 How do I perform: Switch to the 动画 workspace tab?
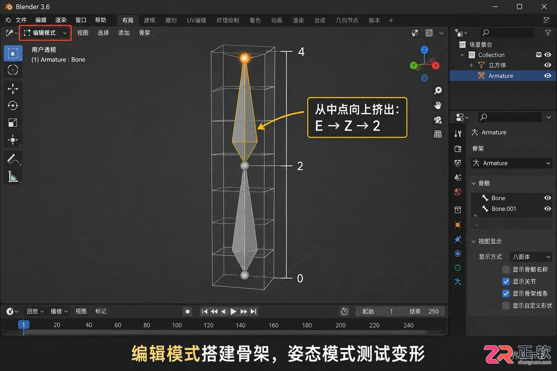(277, 20)
